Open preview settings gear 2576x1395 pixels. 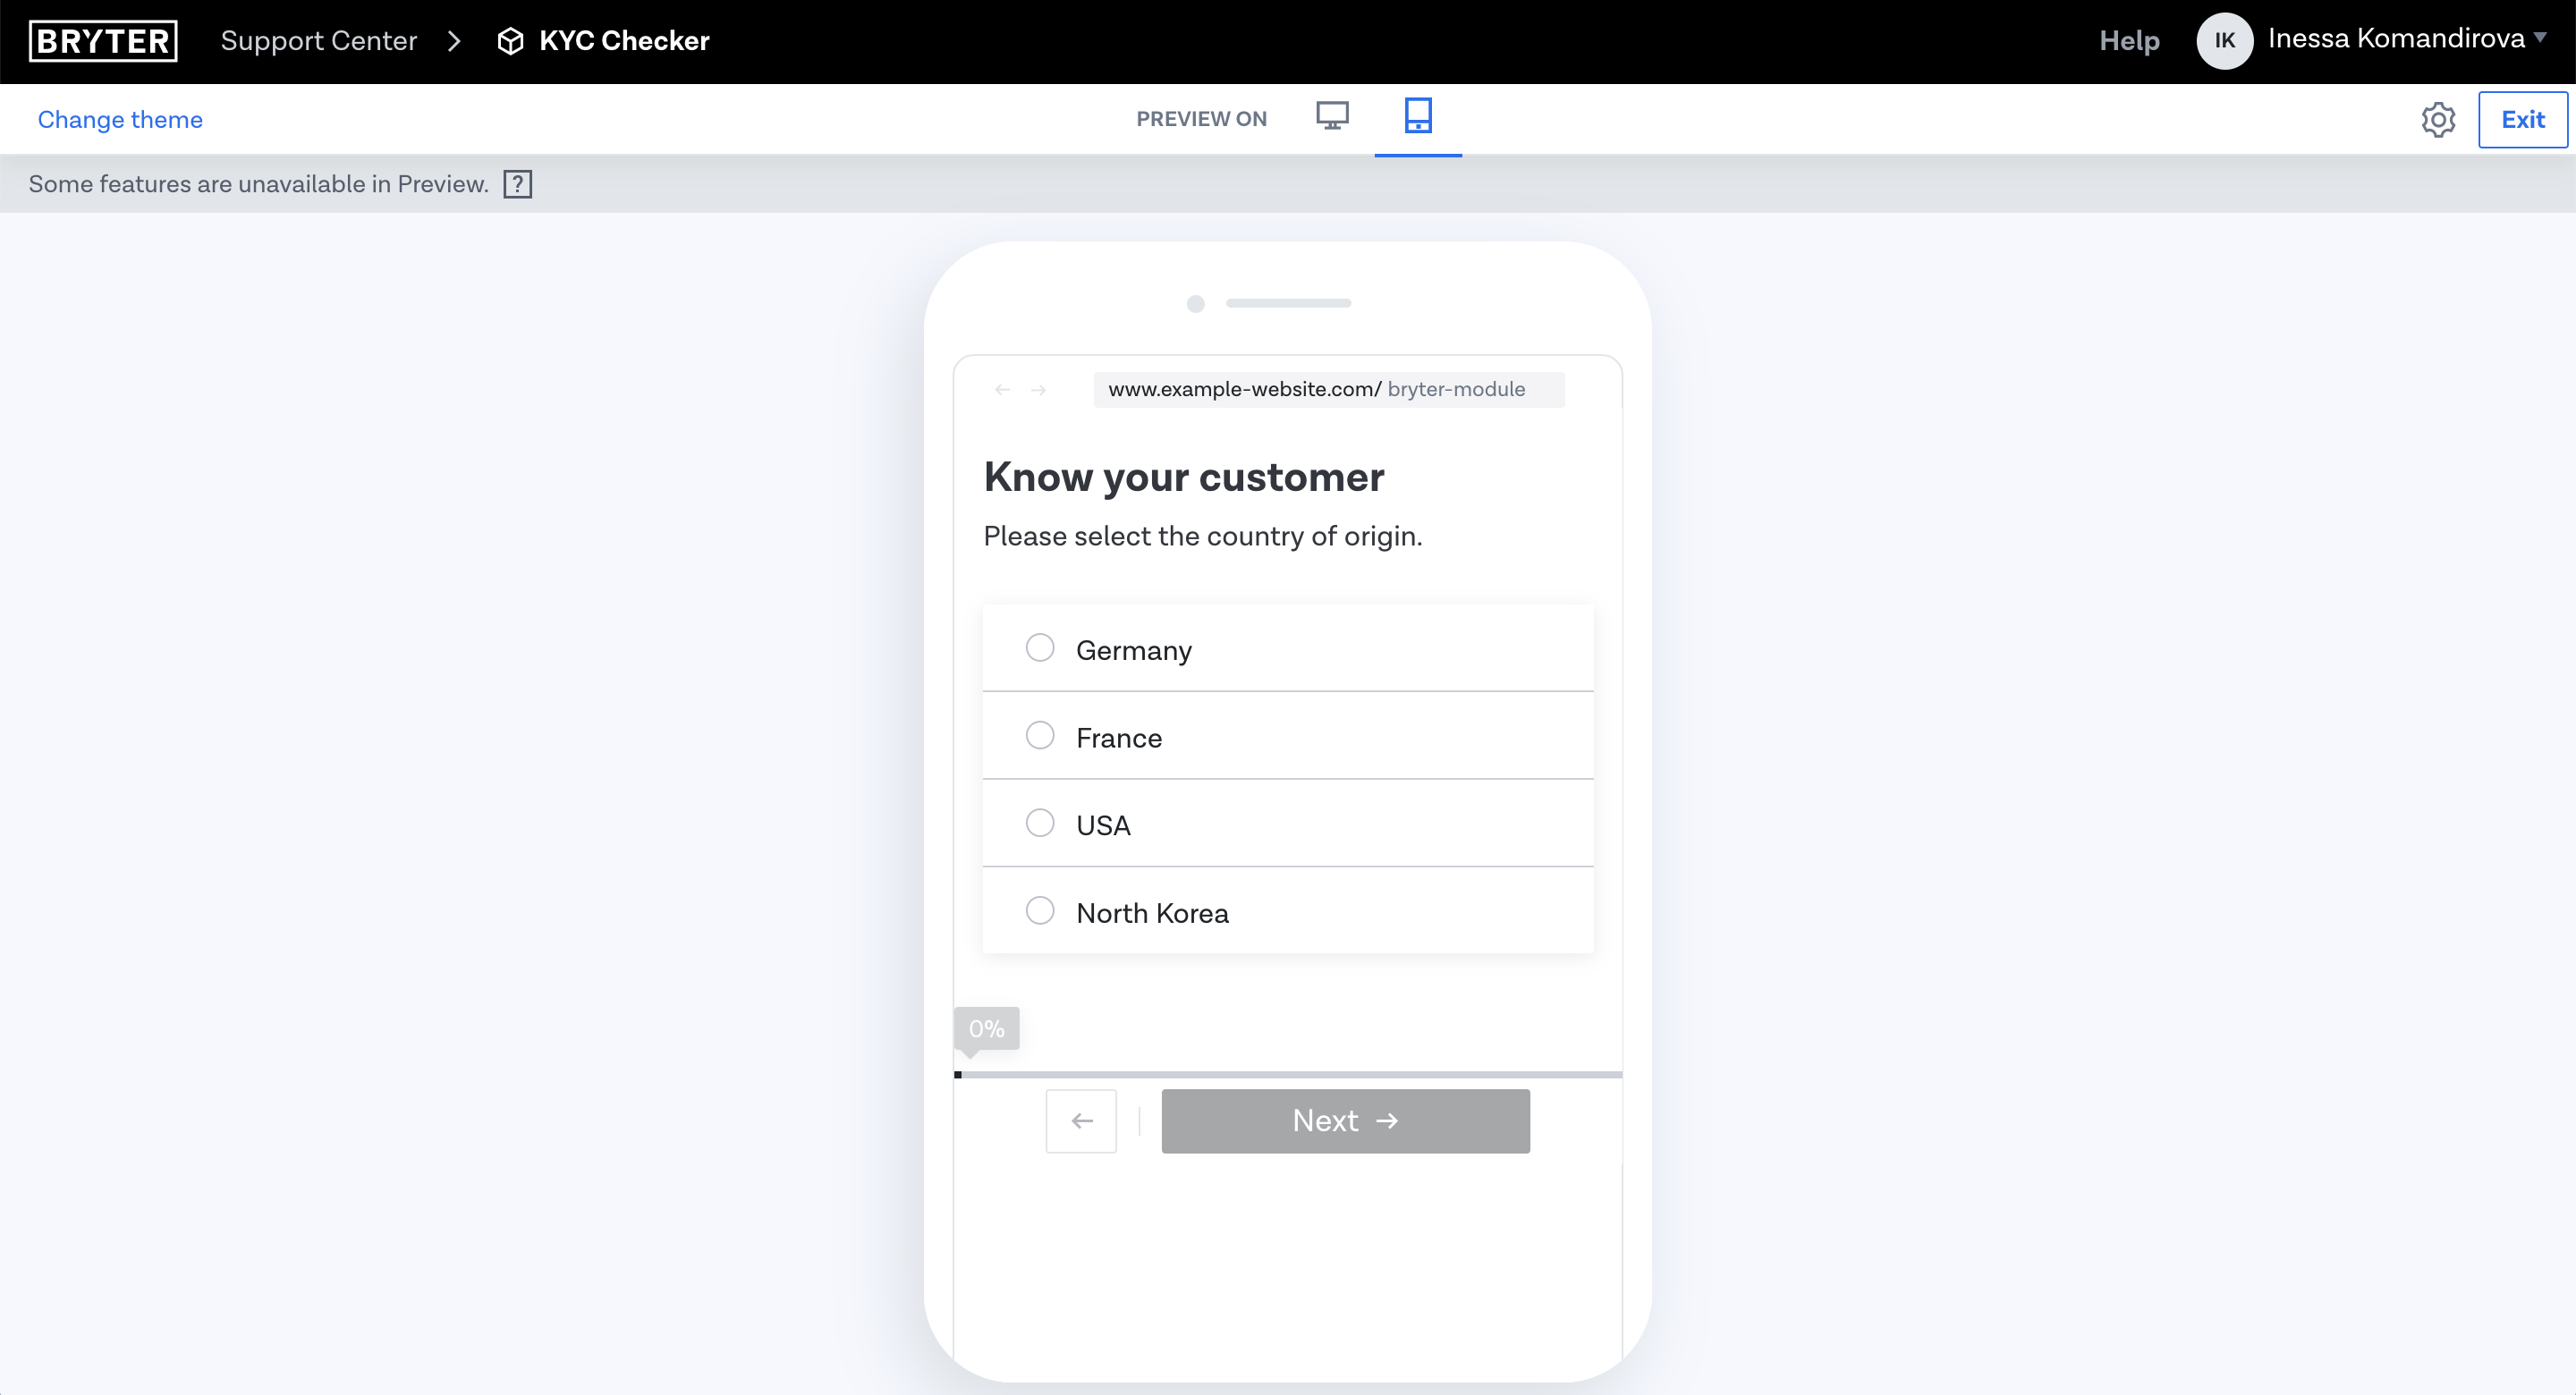(2438, 120)
